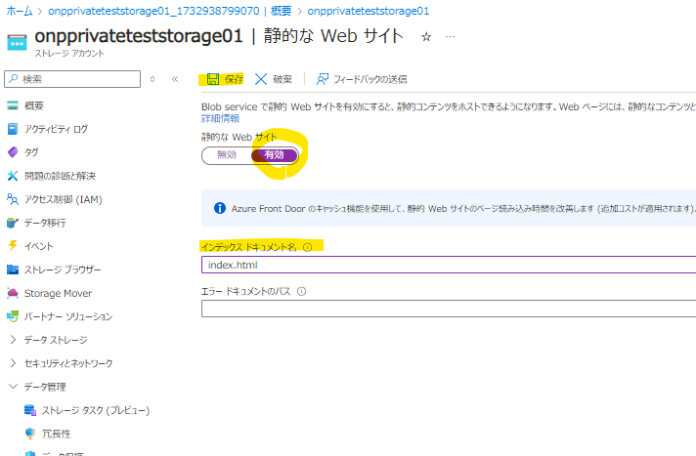The width and height of the screenshot is (696, 456).
Task: Favorite the page with the star icon
Action: point(426,37)
